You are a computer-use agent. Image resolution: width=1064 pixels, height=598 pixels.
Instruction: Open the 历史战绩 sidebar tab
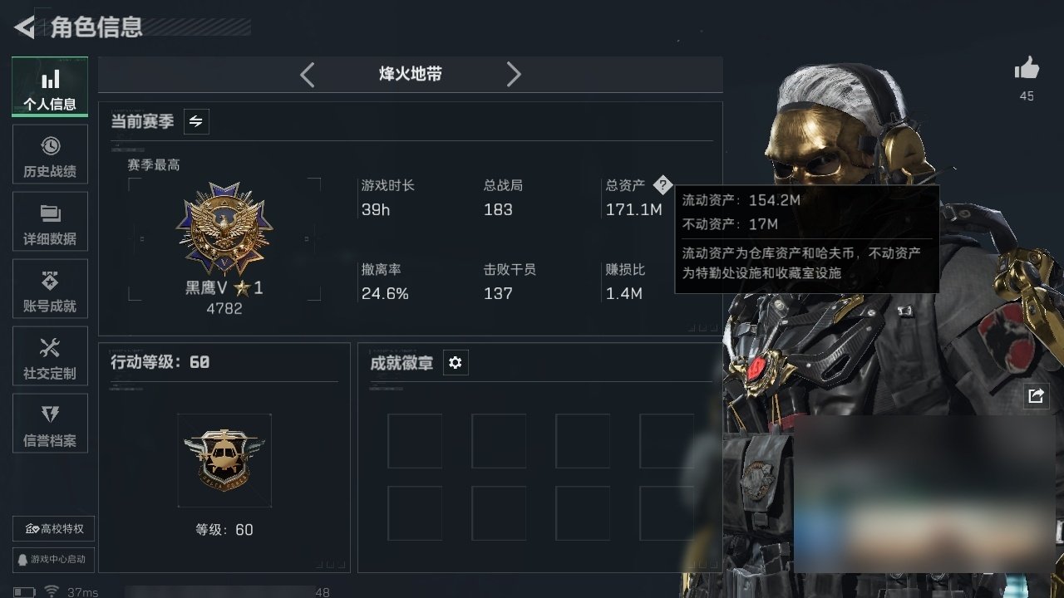tap(50, 154)
